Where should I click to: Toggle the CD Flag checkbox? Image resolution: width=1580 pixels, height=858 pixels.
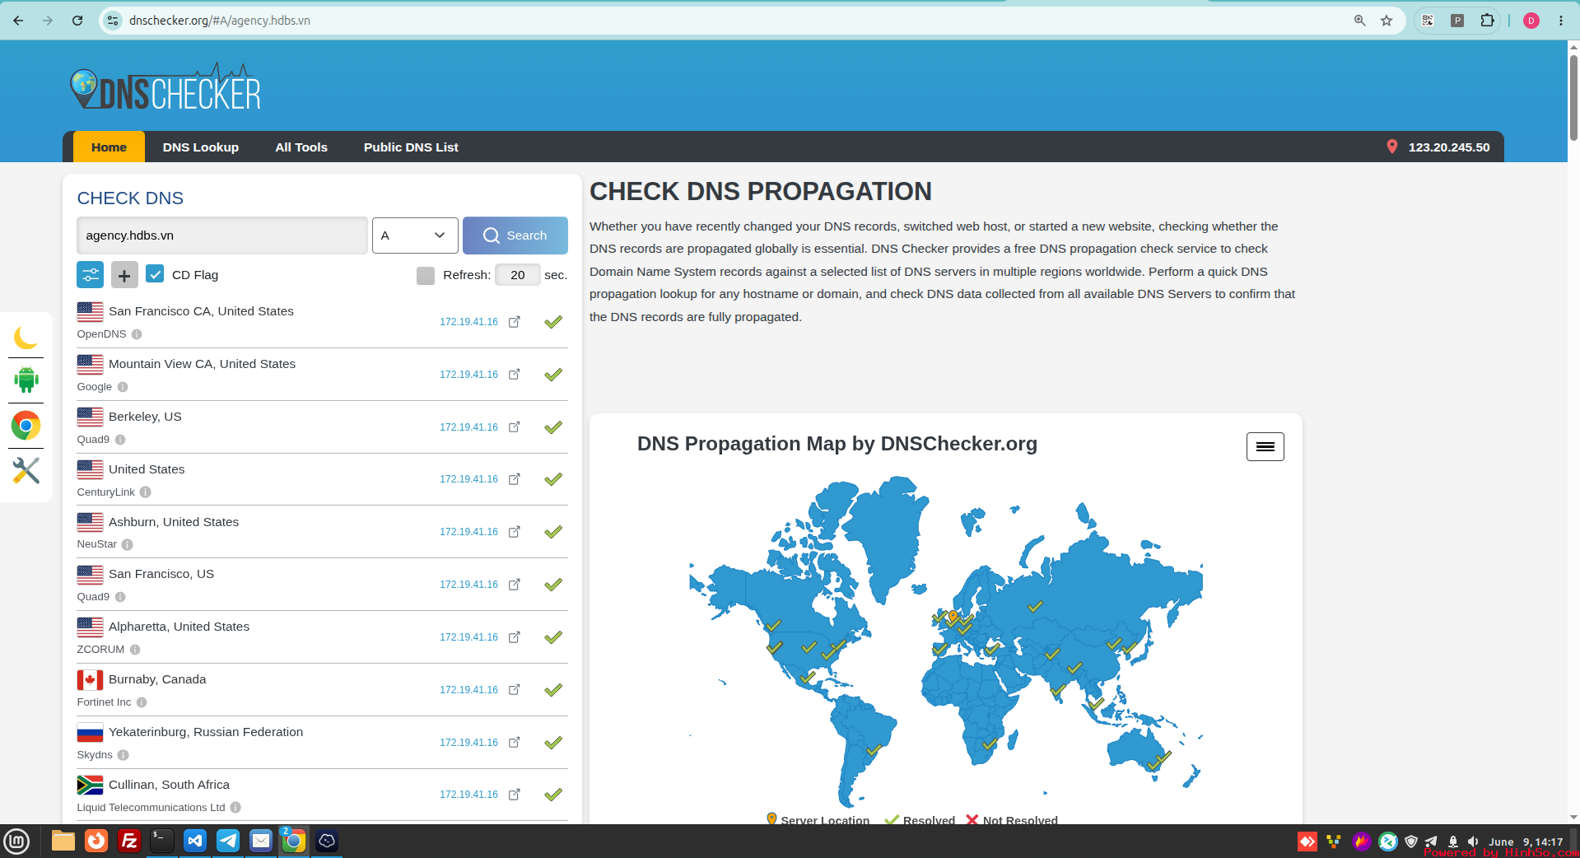155,274
